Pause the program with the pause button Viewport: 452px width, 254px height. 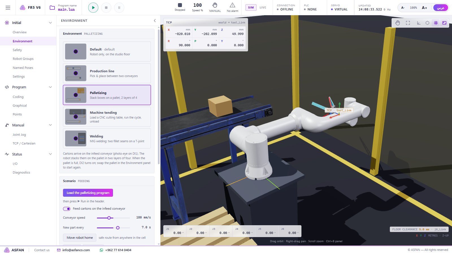119,8
